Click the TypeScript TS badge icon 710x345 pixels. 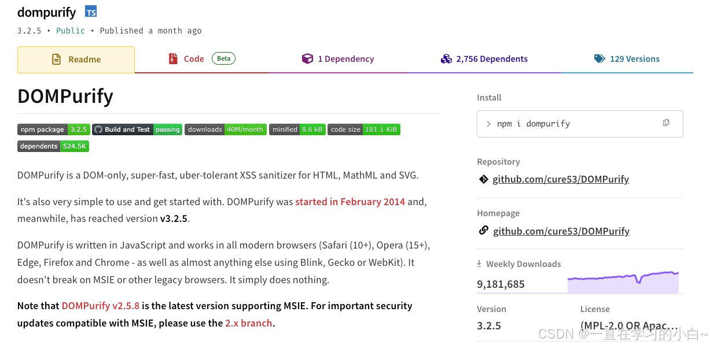pyautogui.click(x=91, y=12)
